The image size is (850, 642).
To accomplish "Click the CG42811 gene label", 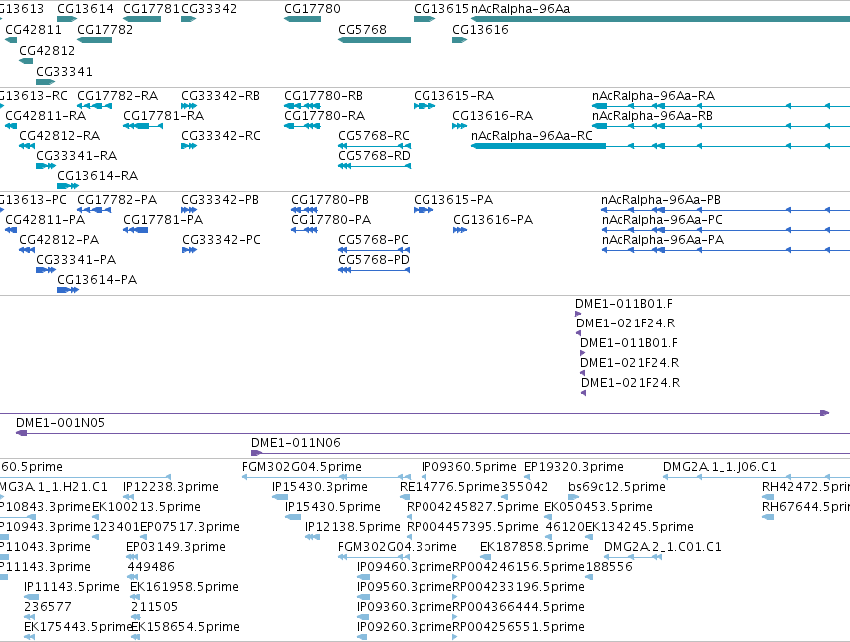I will (34, 29).
